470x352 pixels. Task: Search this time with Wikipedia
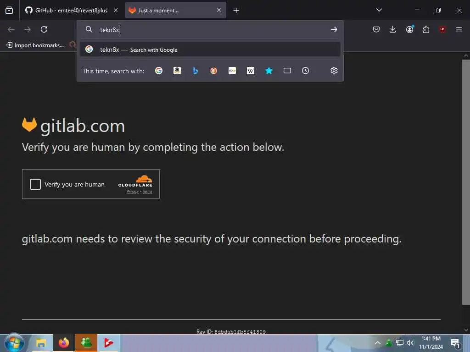pos(251,71)
